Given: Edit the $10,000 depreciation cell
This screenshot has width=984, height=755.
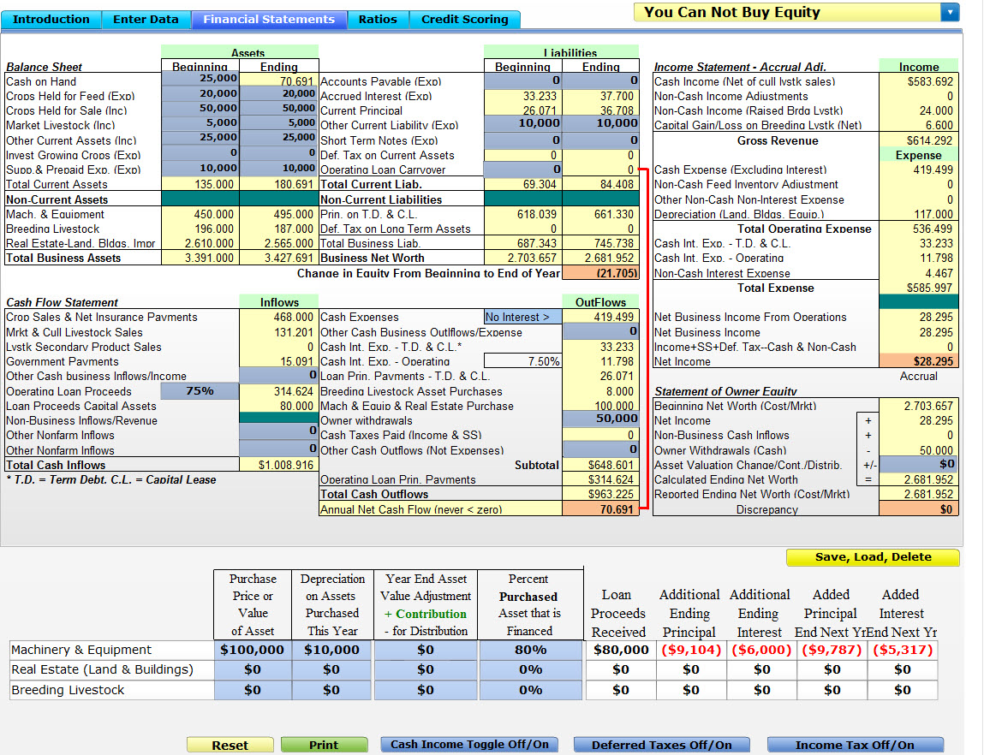Looking at the screenshot, I should (x=332, y=650).
